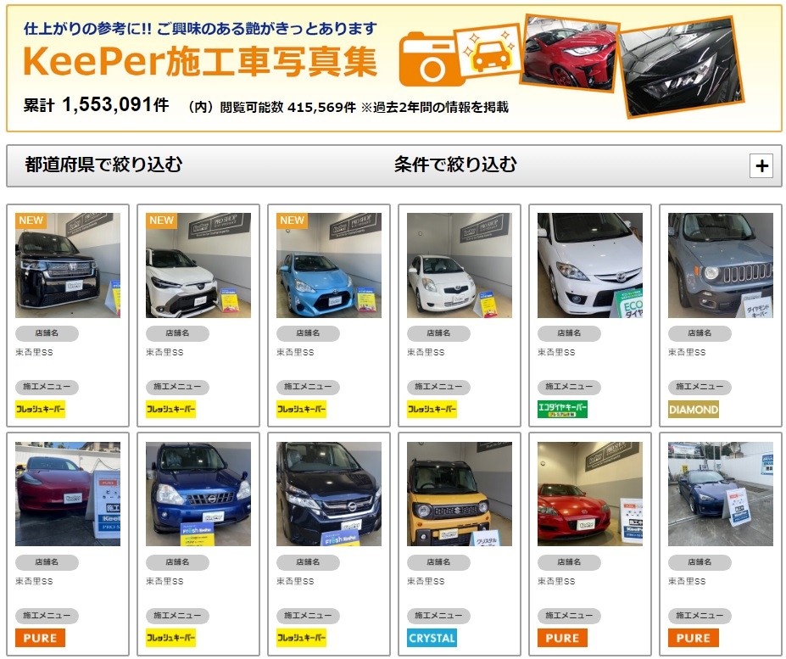Click 施工メニュー label on blue Nissan card
Viewport: 786px width, 659px height.
177,616
